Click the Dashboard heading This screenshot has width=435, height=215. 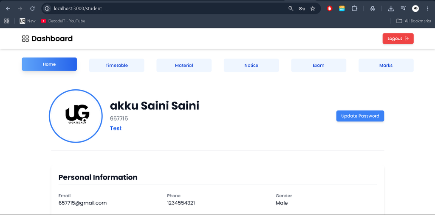point(52,39)
